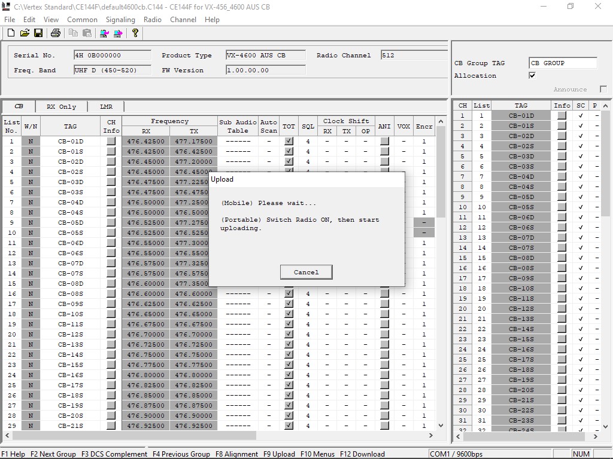Click F9 Upload in the status bar

point(279,454)
